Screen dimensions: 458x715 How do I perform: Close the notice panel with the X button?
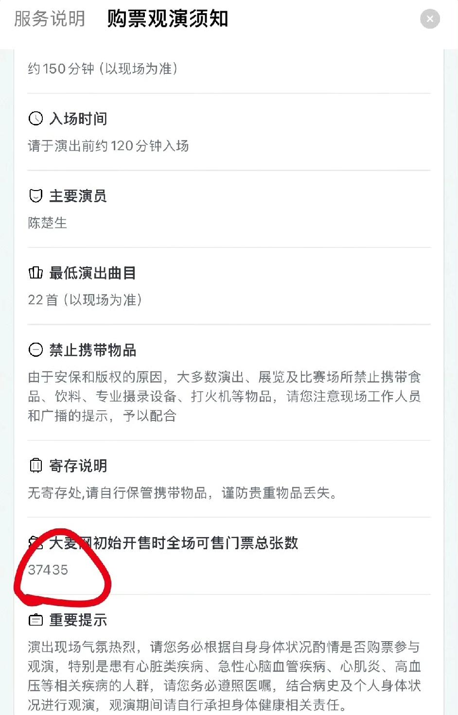(430, 19)
